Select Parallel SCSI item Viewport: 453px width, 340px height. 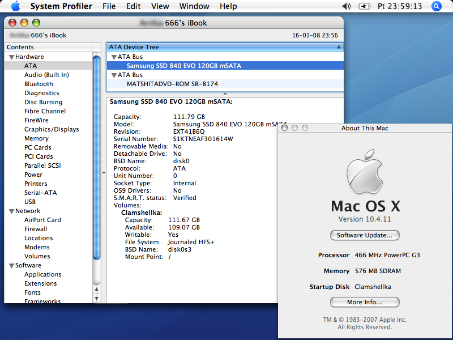43,165
